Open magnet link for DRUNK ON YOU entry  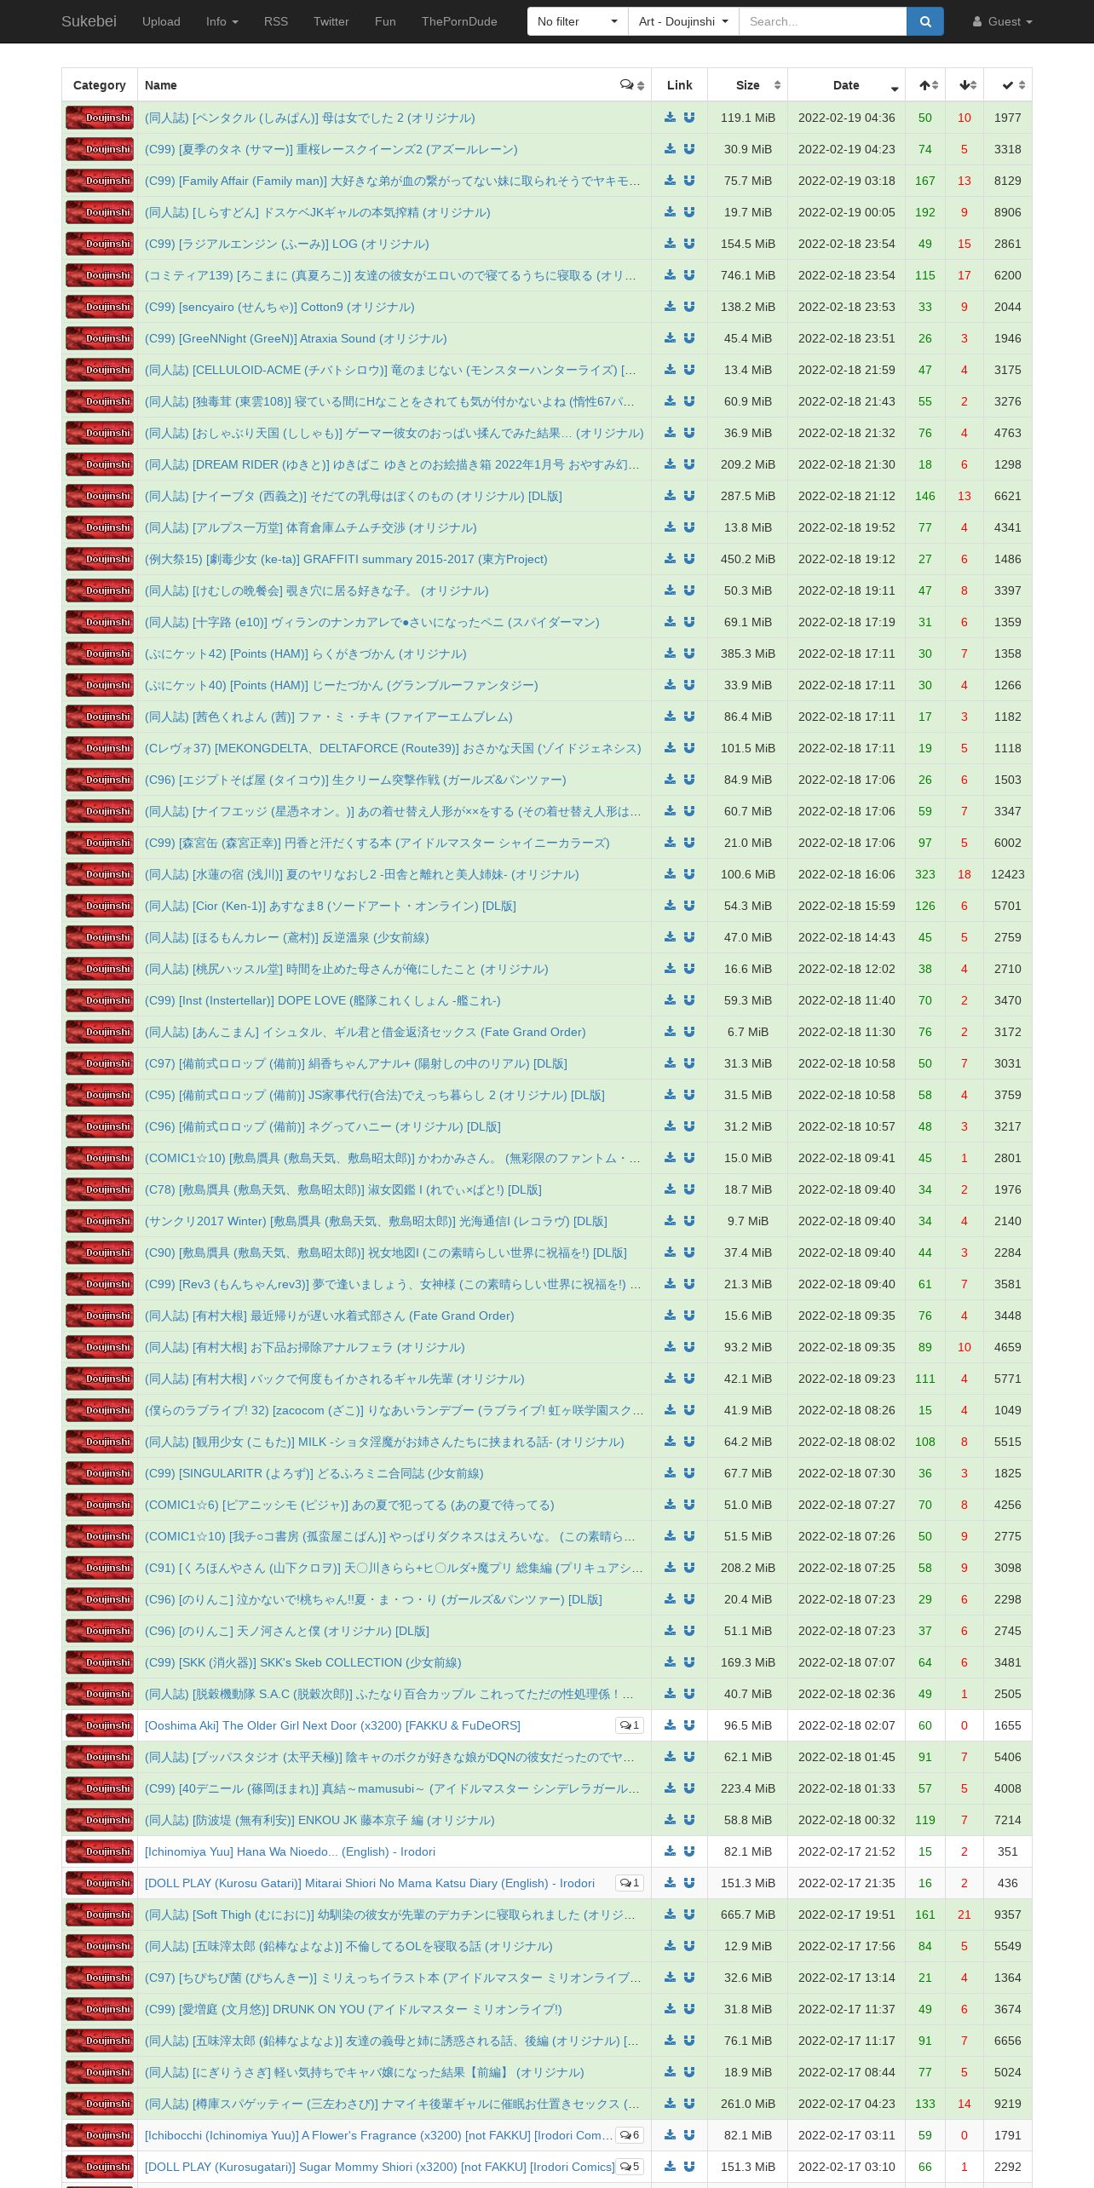pos(689,2009)
